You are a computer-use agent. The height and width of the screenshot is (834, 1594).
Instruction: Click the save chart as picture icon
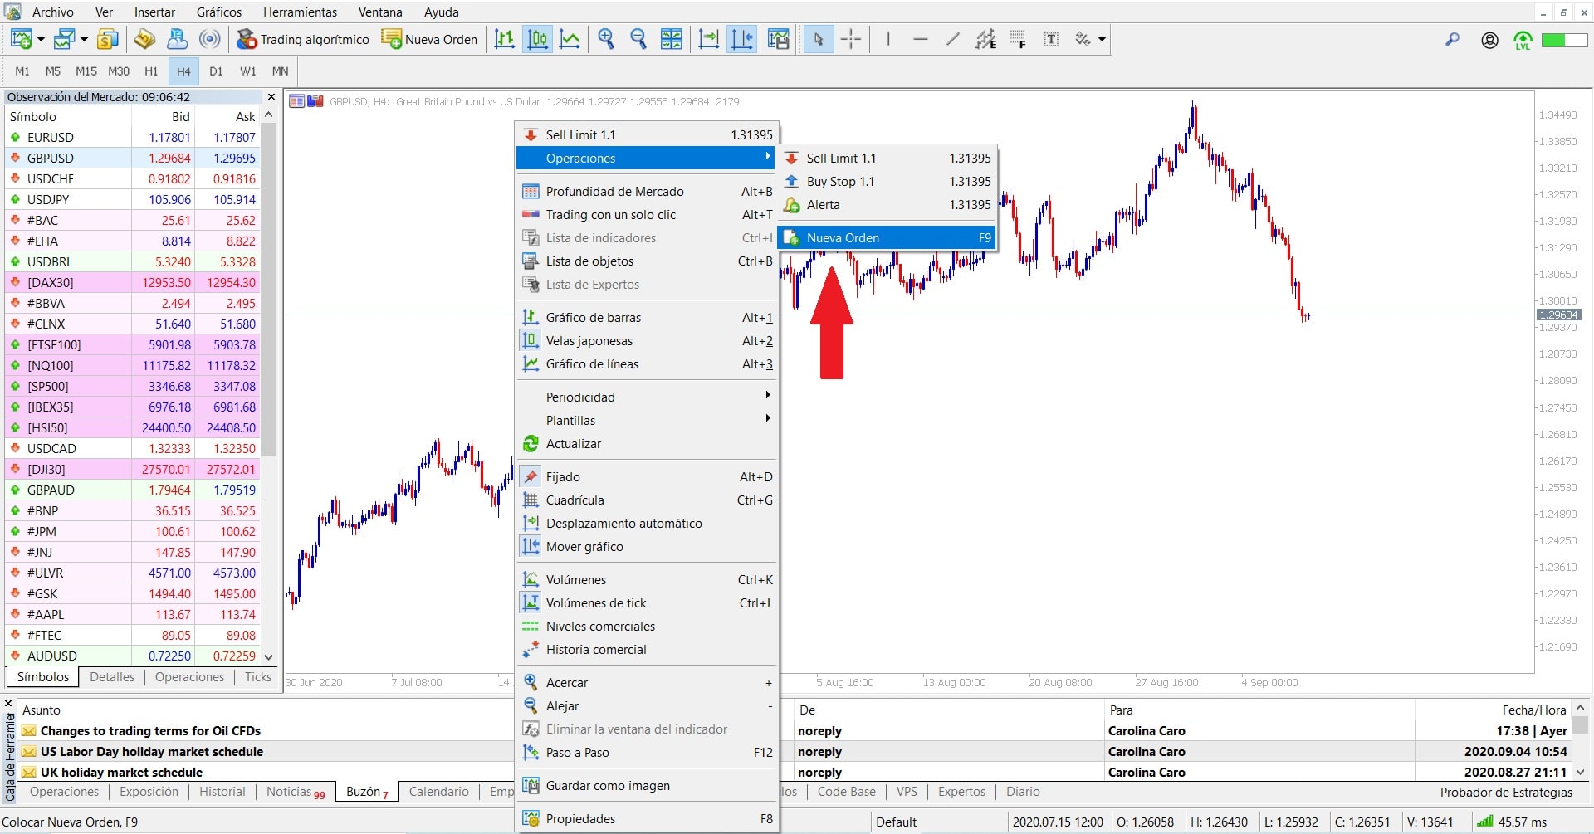[x=779, y=39]
